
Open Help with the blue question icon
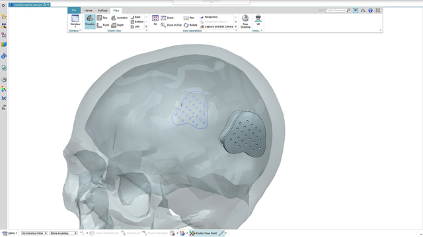[370, 11]
